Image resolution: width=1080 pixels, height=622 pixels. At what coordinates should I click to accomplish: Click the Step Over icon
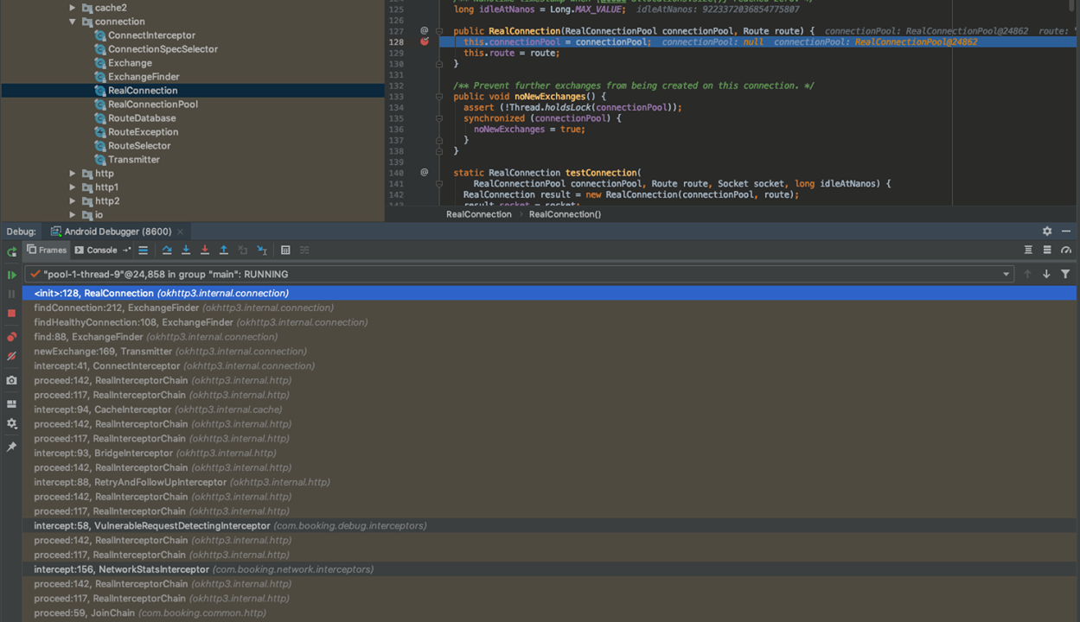[x=167, y=251]
